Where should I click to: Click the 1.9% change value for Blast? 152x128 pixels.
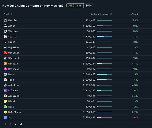click(x=135, y=101)
